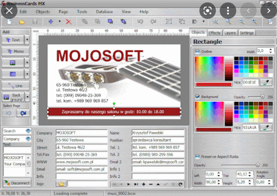This screenshot has height=196, width=277.
Task: Click the Bring to front icon
Action: click(x=111, y=21)
